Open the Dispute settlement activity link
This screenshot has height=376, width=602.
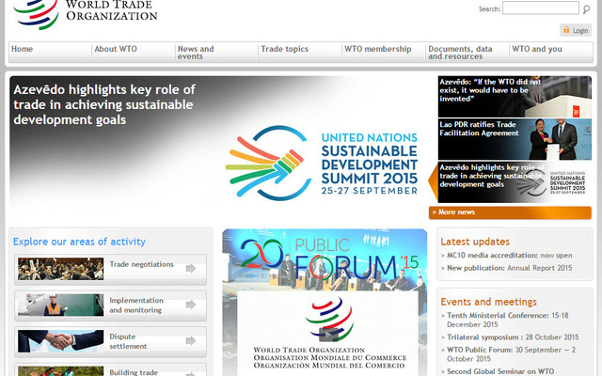point(111,341)
